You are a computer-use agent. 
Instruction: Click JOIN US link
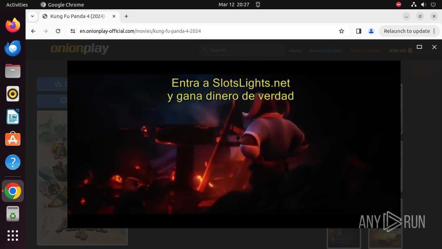401,50
